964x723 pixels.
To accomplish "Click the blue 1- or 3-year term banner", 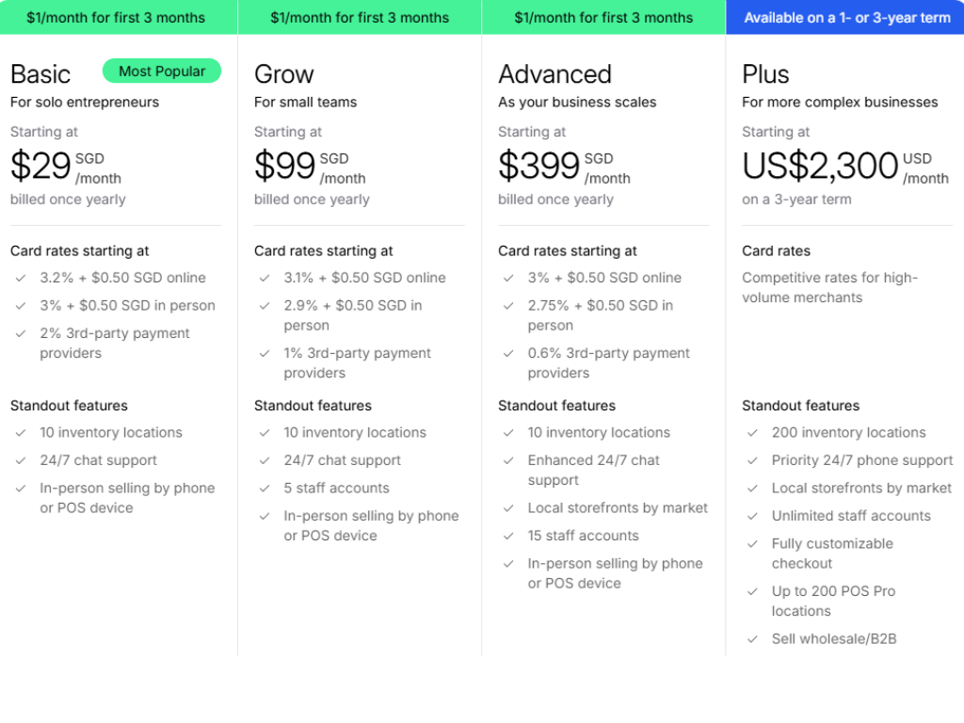I will point(845,17).
